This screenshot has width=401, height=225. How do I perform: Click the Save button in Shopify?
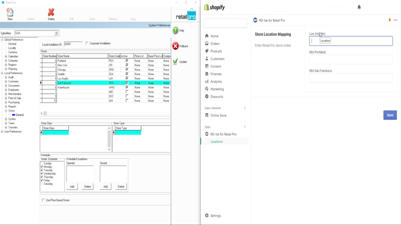[x=390, y=115]
